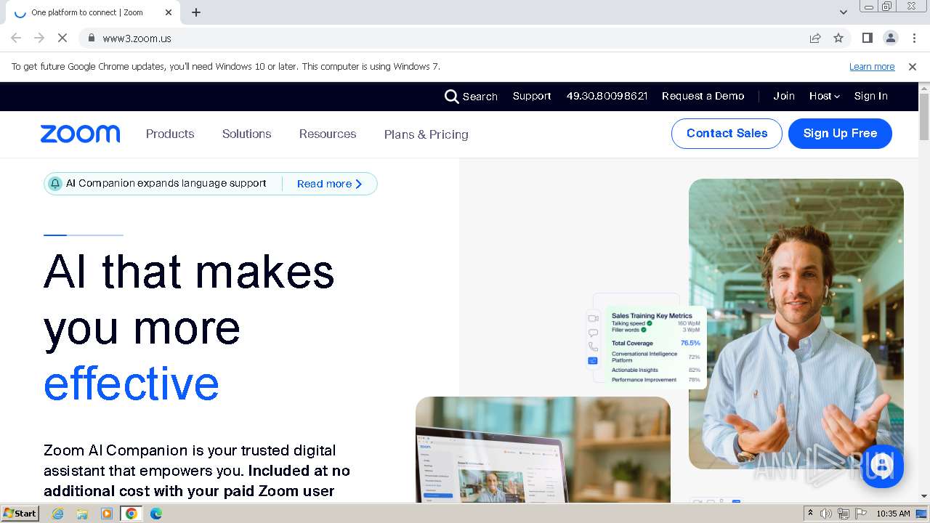The height and width of the screenshot is (523, 930).
Task: Open the chat assistant bubble
Action: pyautogui.click(x=882, y=466)
